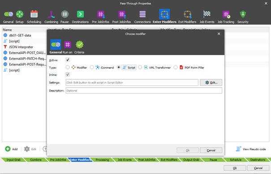
Task: Select General tab in Choose modifier dialog
Action: coord(56,47)
